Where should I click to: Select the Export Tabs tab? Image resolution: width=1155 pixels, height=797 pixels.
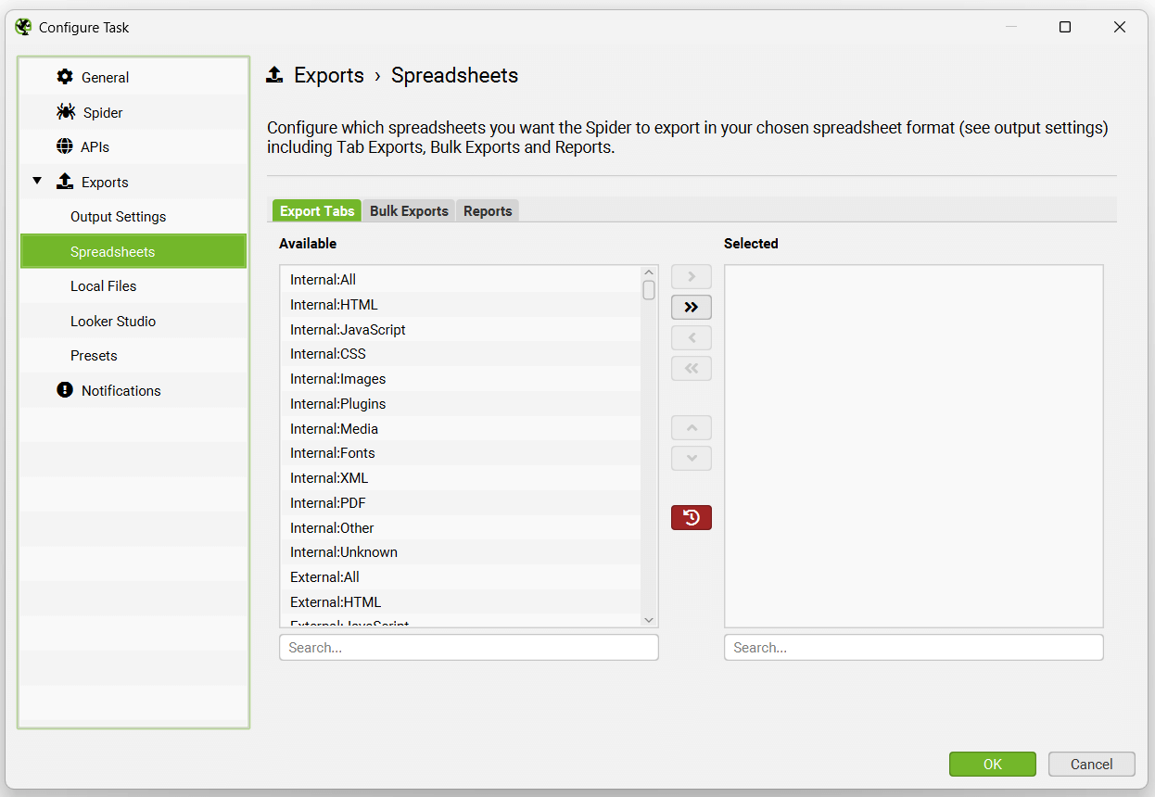point(316,210)
